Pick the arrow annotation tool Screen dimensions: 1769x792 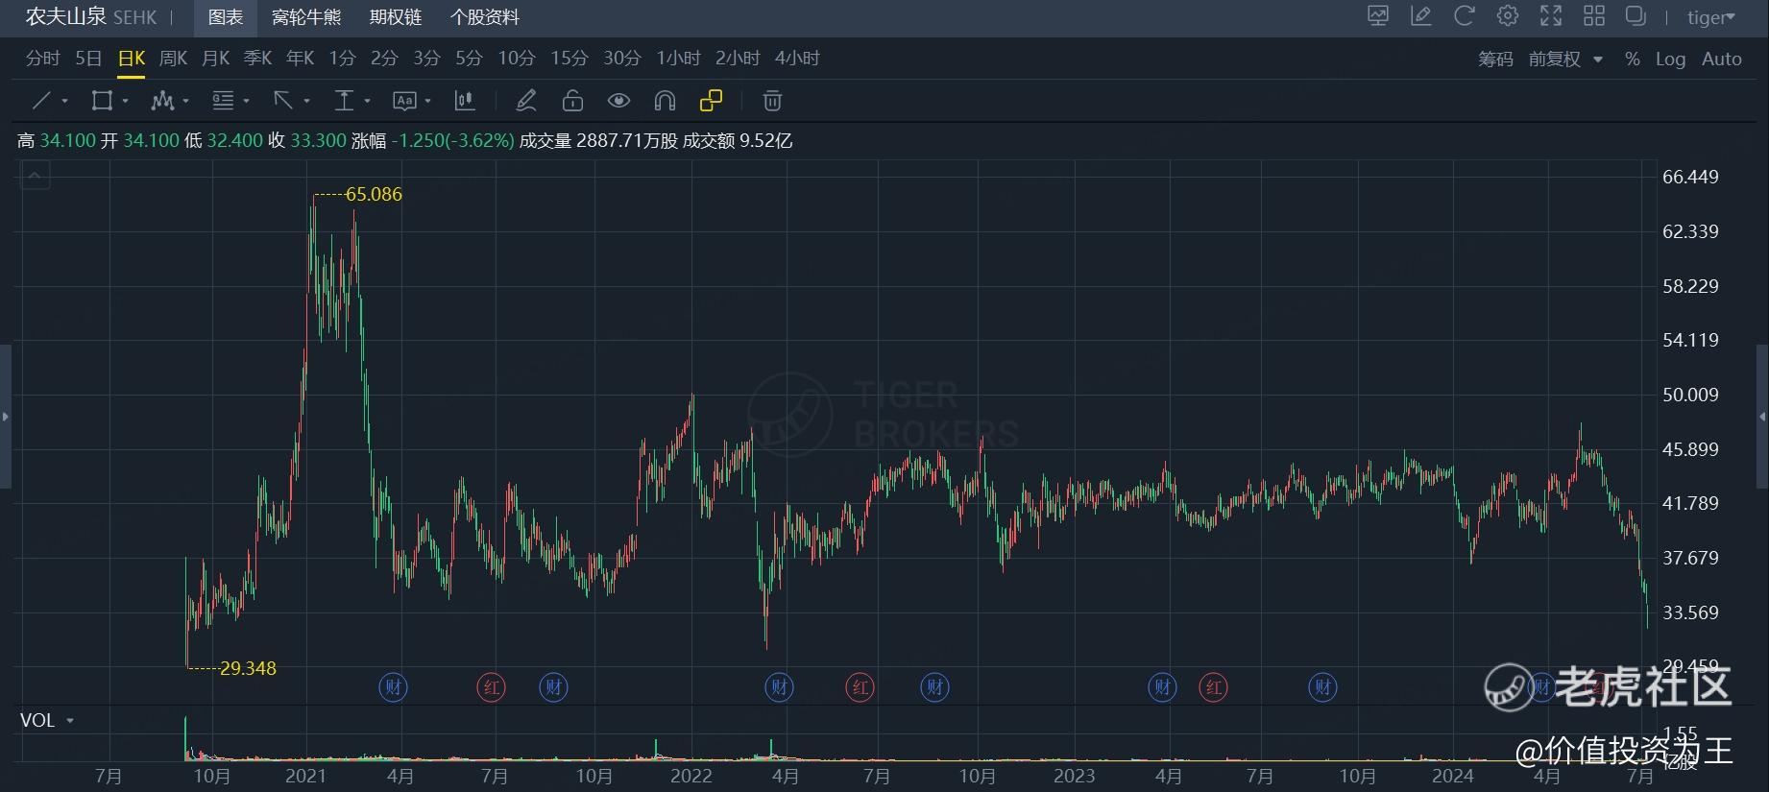point(283,101)
